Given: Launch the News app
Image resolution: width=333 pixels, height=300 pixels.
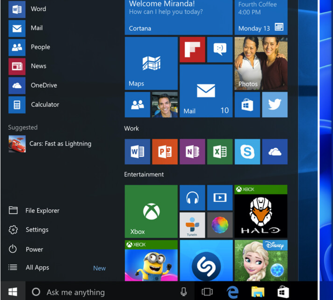Looking at the screenshot, I should (28, 66).
